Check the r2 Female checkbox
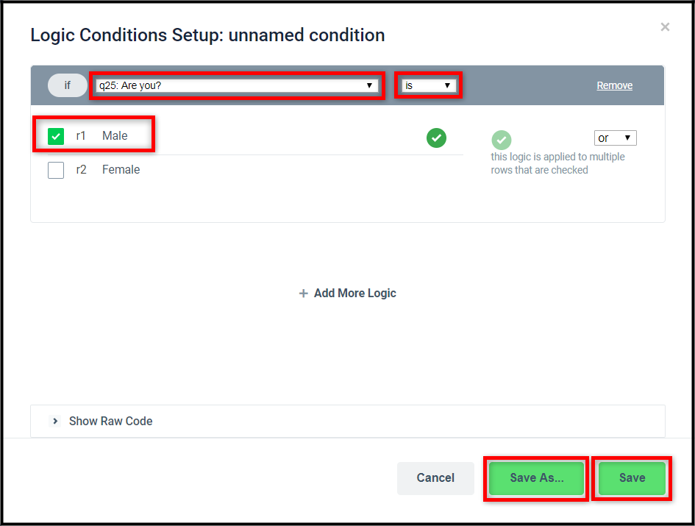 pos(56,170)
